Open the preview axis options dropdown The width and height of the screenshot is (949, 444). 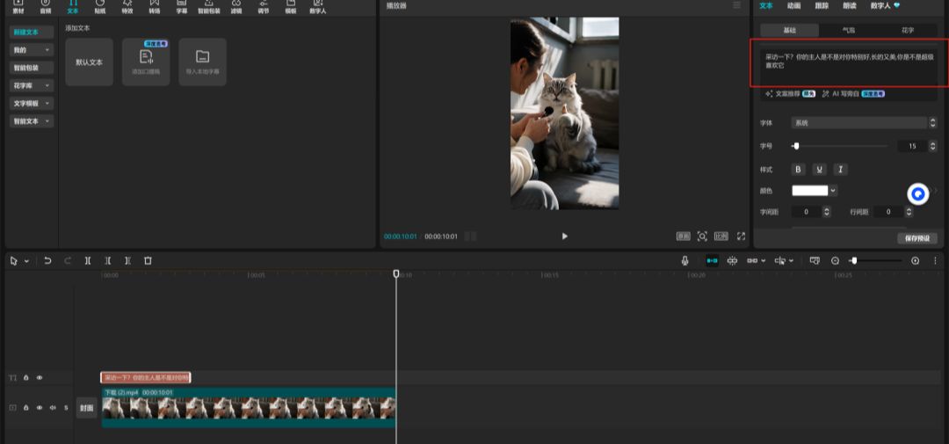click(x=791, y=260)
